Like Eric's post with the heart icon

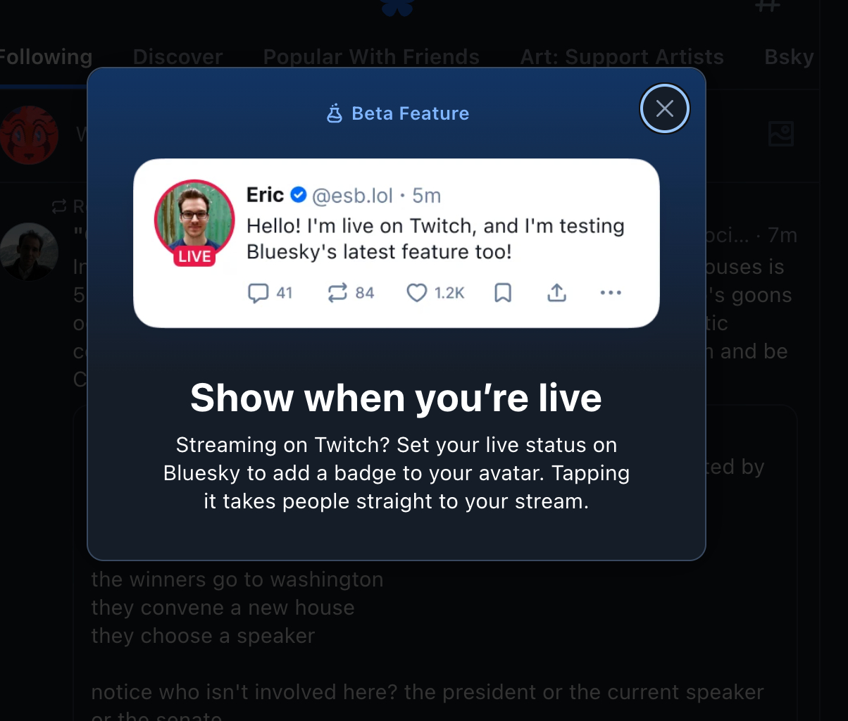pyautogui.click(x=417, y=293)
